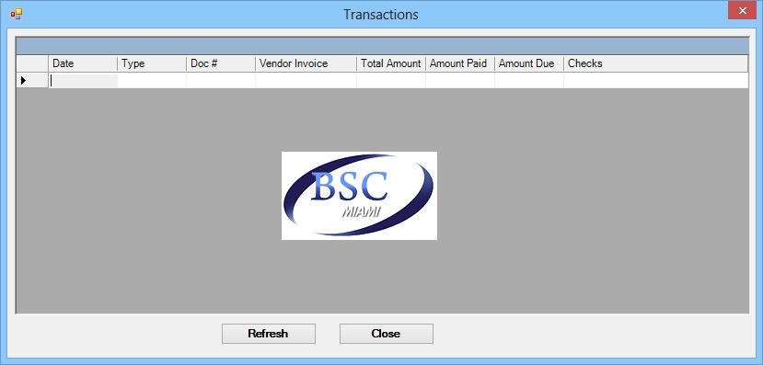Click the Checks column header
Screen dimensions: 763x365
(x=656, y=63)
